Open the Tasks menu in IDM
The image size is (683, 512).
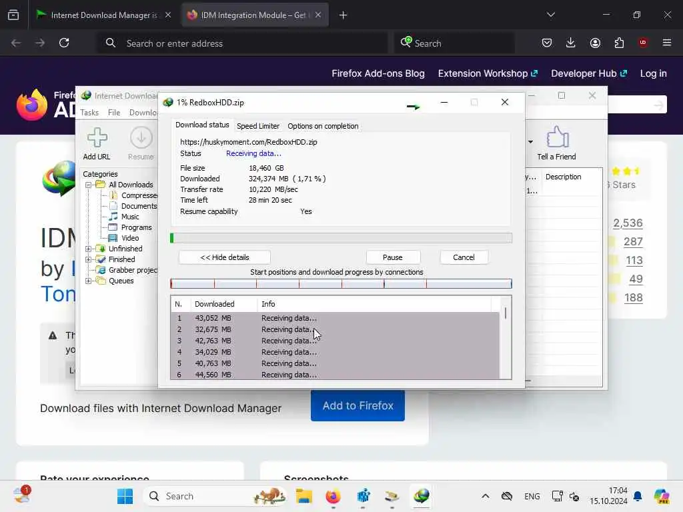(x=89, y=113)
